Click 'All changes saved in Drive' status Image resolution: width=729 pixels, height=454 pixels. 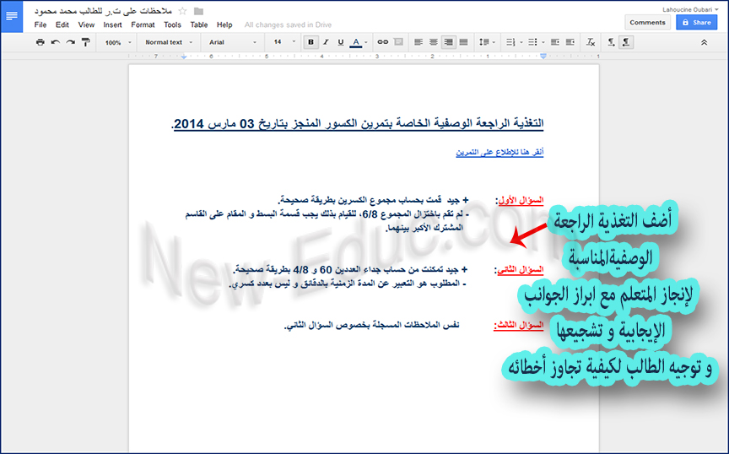click(288, 25)
